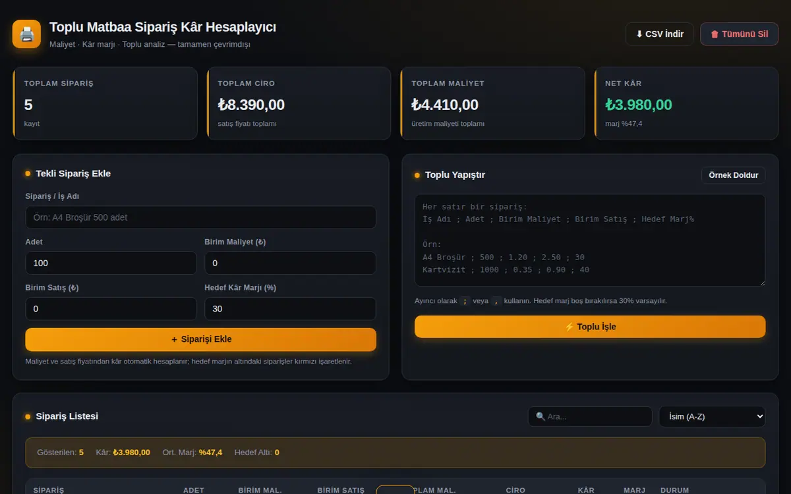Run the Toplu İşle bulk process
The width and height of the screenshot is (791, 494).
(x=590, y=327)
